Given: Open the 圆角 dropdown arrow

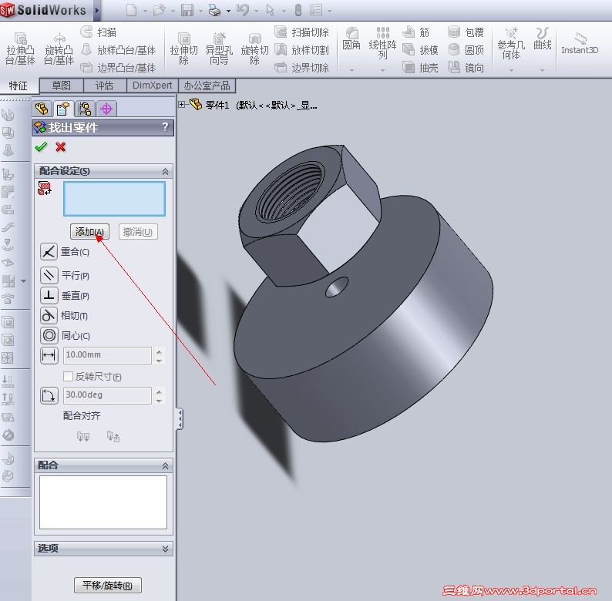Looking at the screenshot, I should 351,70.
